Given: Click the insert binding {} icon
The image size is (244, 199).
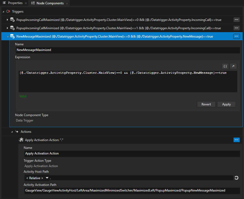Looking at the screenshot, I should pyautogui.click(x=225, y=66).
